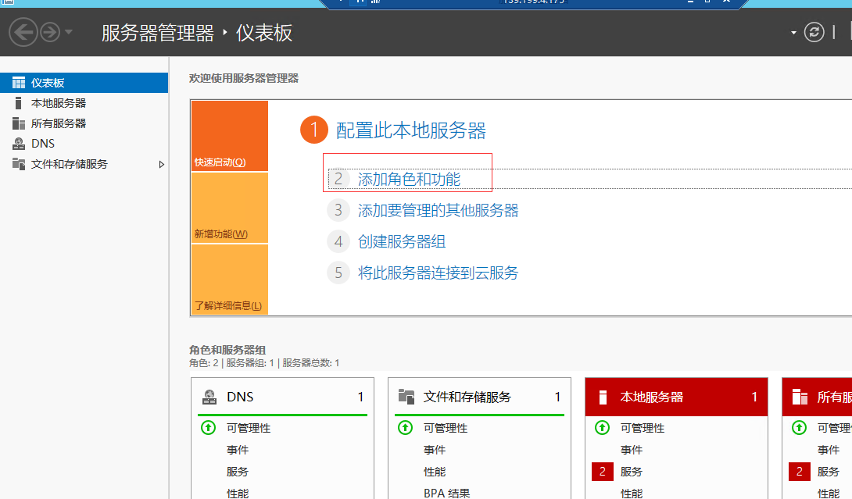The height and width of the screenshot is (499, 852).
Task: Click the 文件和存储服务 tile folder icon
Action: [406, 397]
